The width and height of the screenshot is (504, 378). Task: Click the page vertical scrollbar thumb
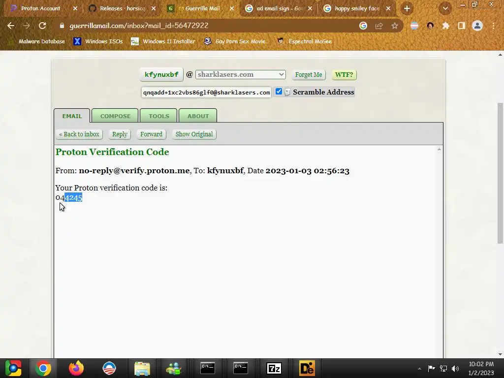tap(500, 174)
